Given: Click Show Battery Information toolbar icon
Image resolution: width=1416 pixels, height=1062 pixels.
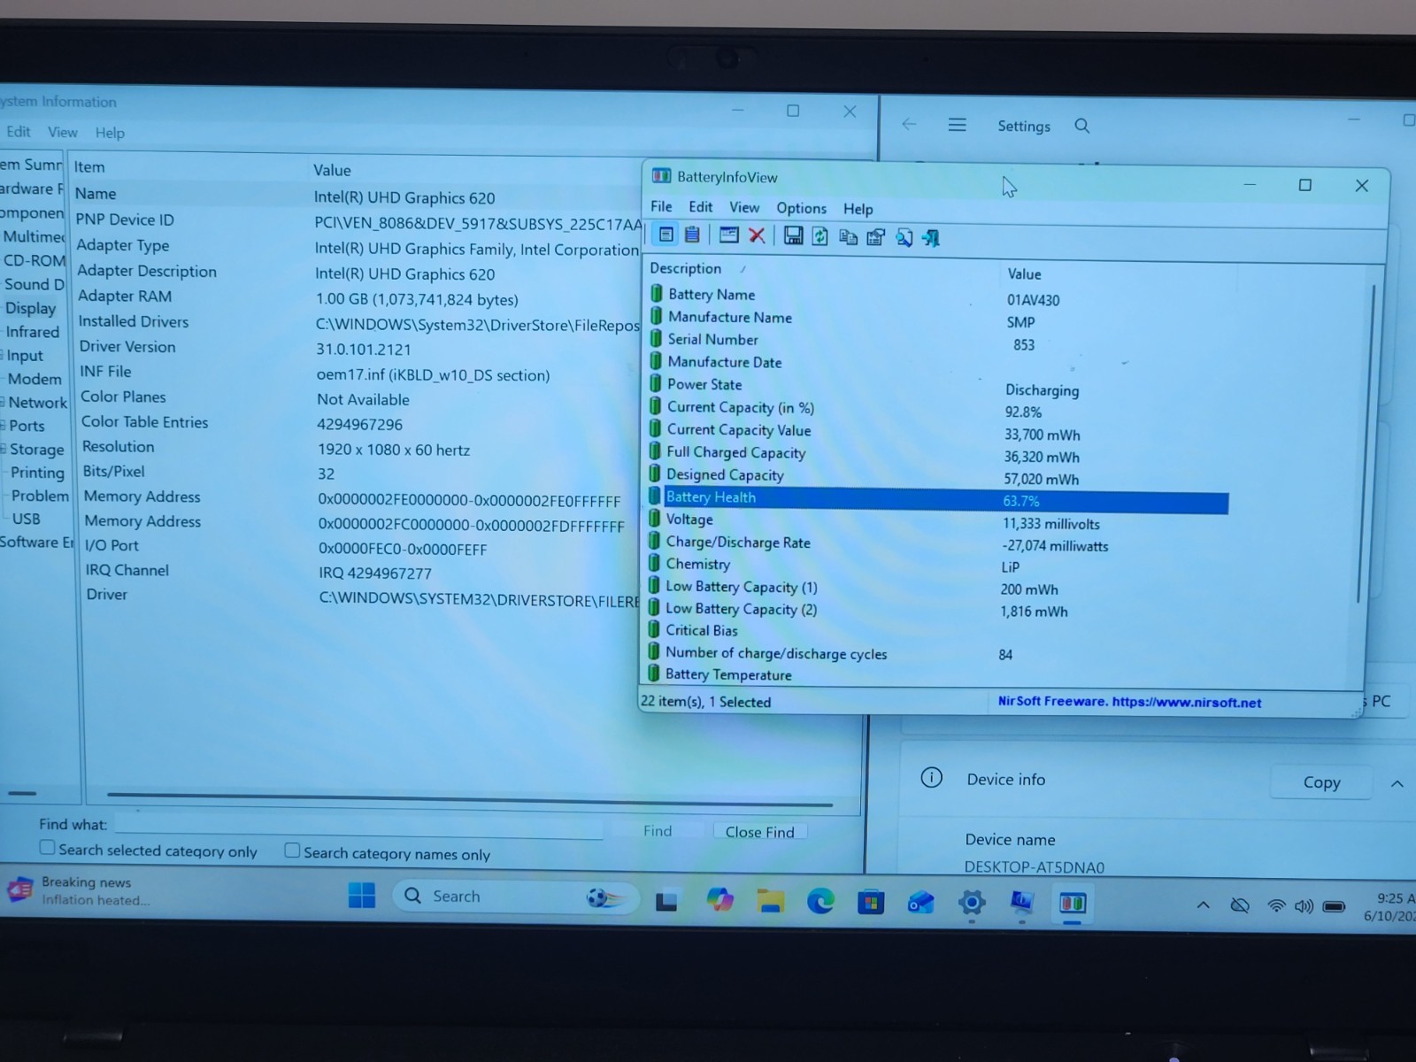Looking at the screenshot, I should (666, 235).
